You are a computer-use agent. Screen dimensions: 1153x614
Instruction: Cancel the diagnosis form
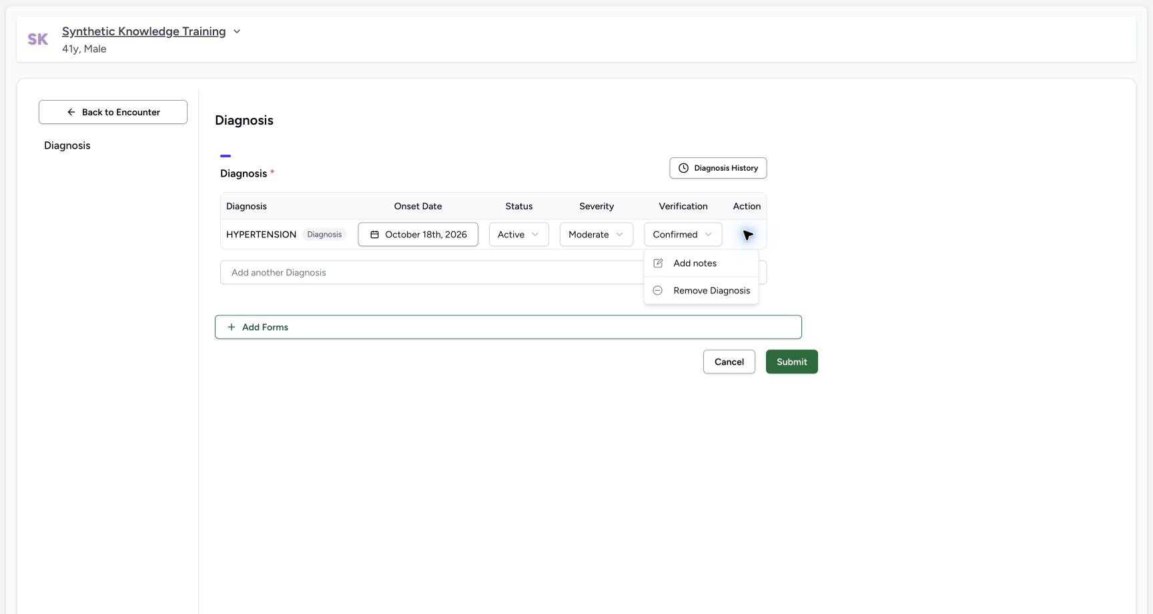(x=729, y=362)
